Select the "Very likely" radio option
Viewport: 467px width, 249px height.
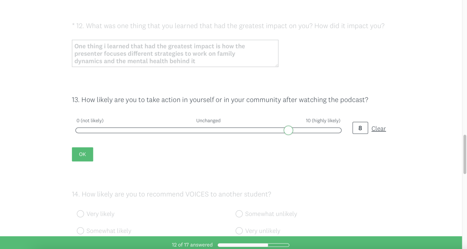[x=80, y=214]
